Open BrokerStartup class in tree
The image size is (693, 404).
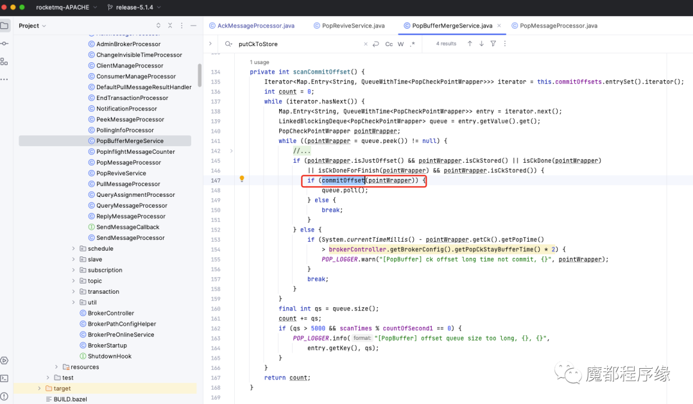[x=107, y=345]
